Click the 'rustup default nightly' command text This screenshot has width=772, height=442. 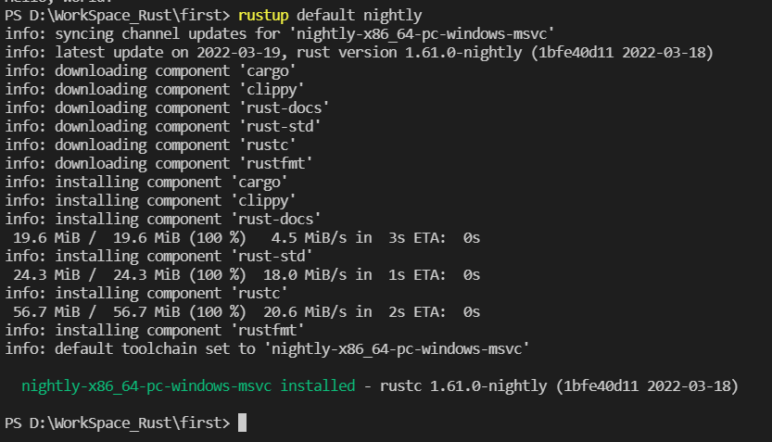[330, 15]
